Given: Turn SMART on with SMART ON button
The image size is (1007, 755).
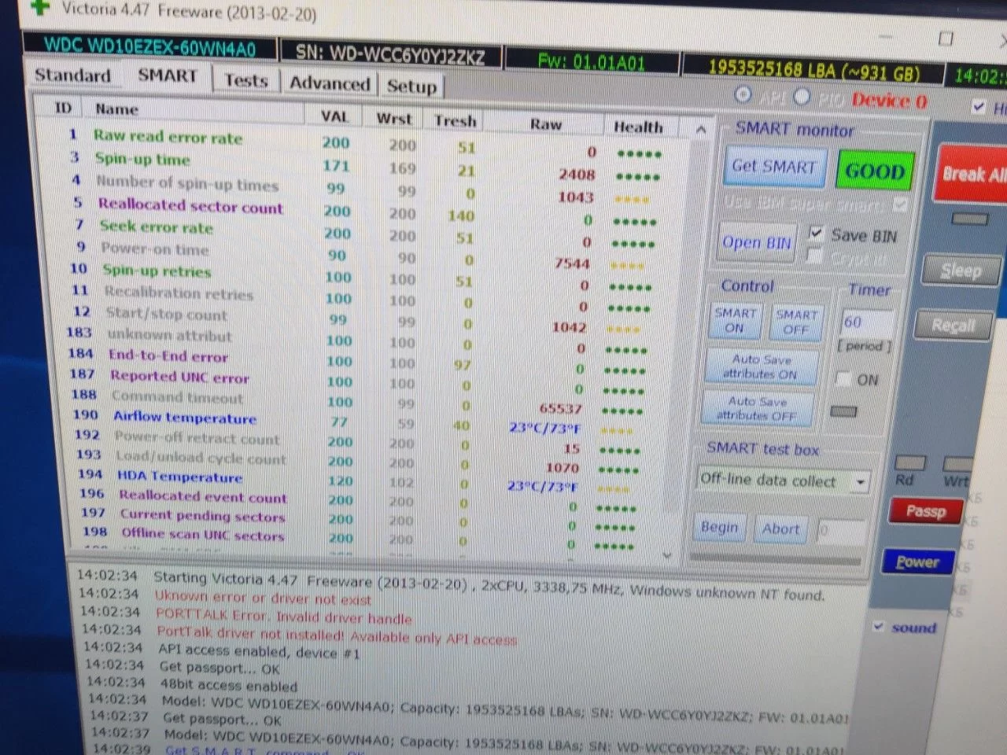Looking at the screenshot, I should (735, 320).
